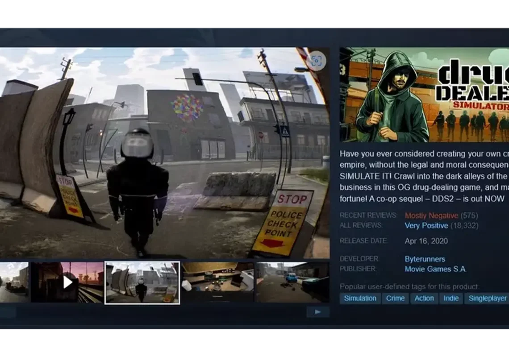509x357 pixels.
Task: Open the blue car street thumbnail
Action: 293,282
